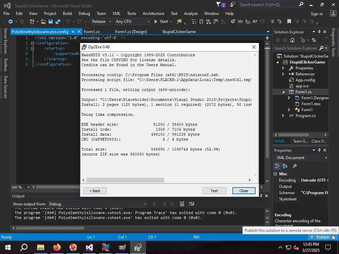Screen dimensions: 339x254
Task: Open the Build menu
Action: pyautogui.click(x=67, y=13)
